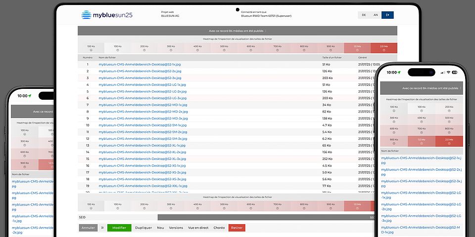Tap the Wi-Fi icon on the right phone
The width and height of the screenshot is (475, 237).
448,72
